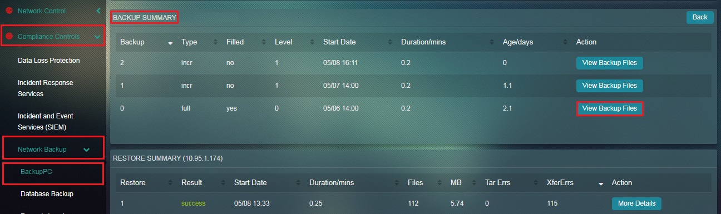Open Database Backup in the sidebar
The image size is (721, 214).
[47, 194]
